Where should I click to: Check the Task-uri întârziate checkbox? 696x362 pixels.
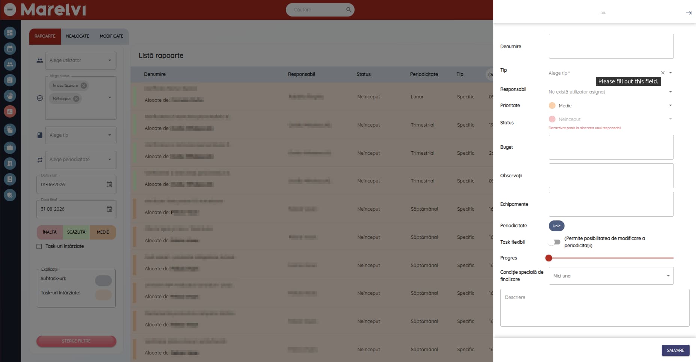pos(39,246)
